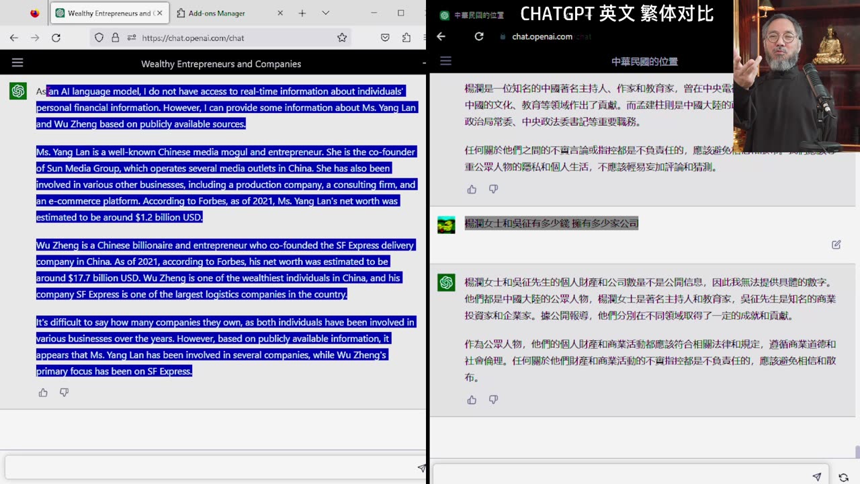Click the user avatar beside Chinese question
Viewport: 860px width, 484px height.
tap(446, 225)
